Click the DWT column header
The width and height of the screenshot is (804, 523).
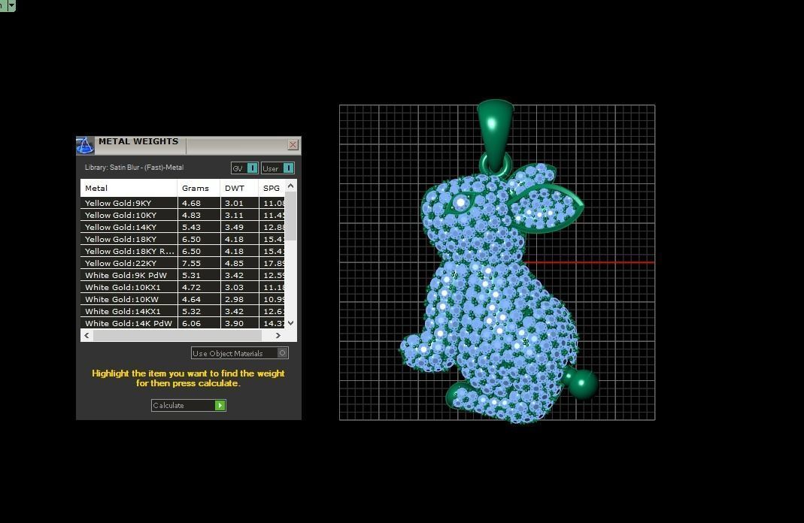pos(239,188)
